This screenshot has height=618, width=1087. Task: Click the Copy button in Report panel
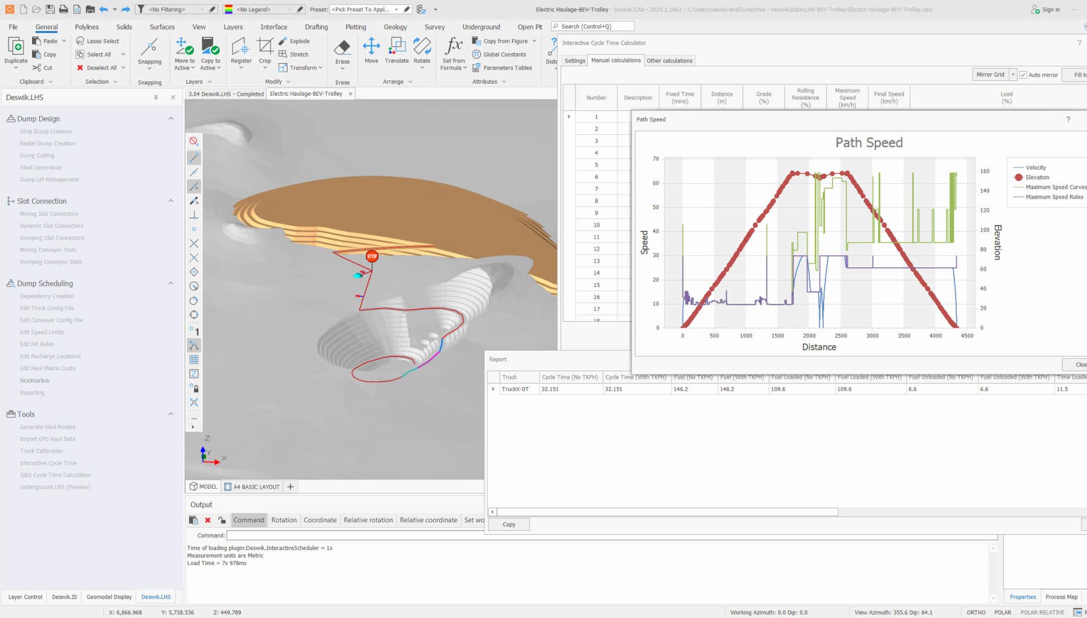[508, 524]
